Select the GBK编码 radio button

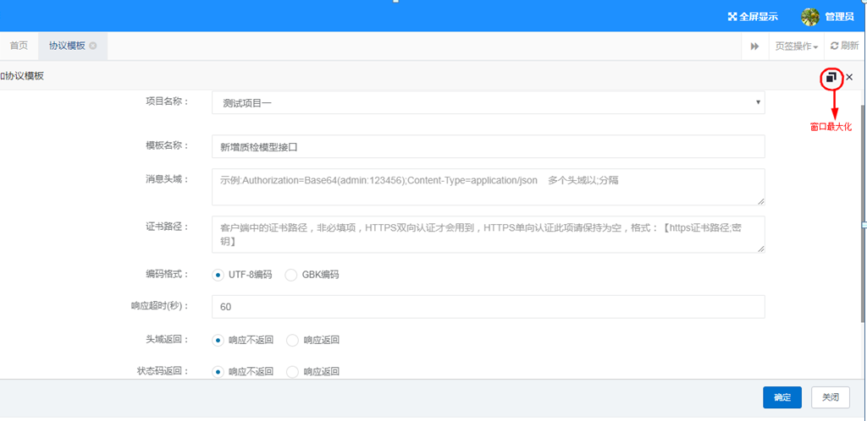(291, 275)
